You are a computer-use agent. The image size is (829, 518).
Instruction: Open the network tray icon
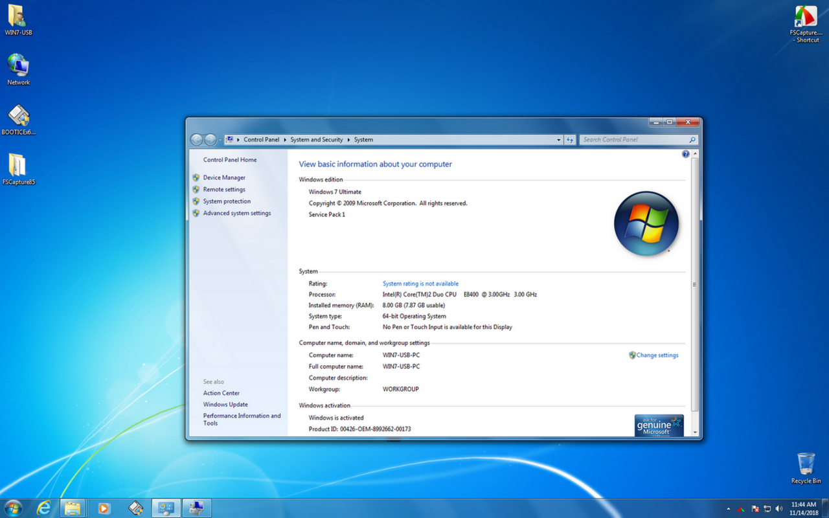pos(767,509)
